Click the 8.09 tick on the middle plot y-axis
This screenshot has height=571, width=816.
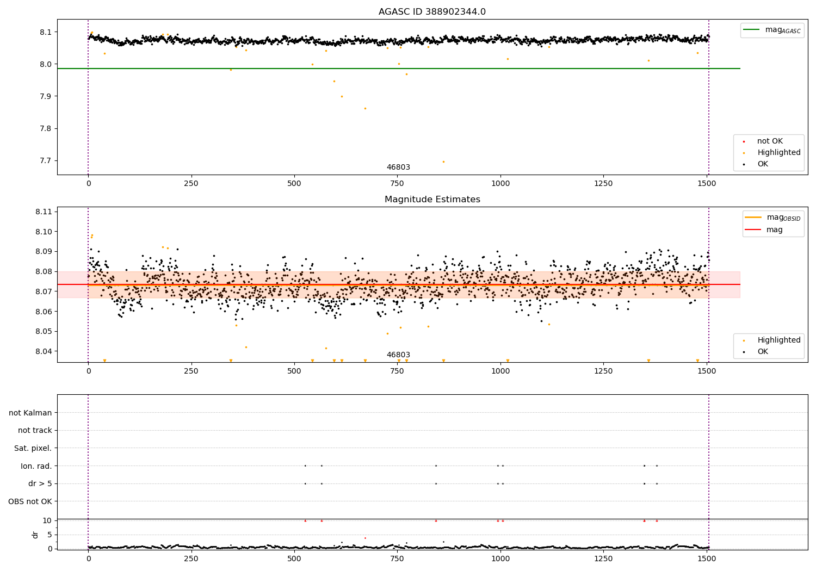pos(44,252)
